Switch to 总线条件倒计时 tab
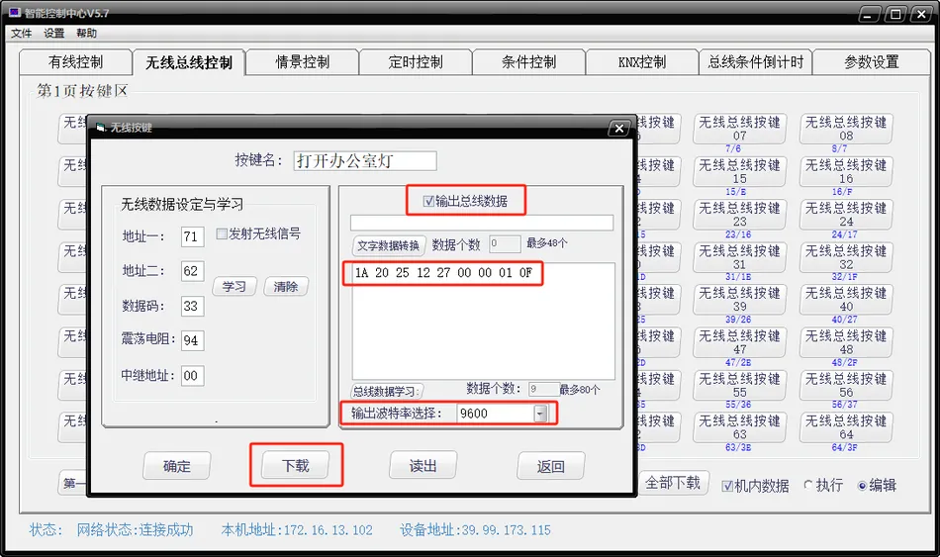This screenshot has width=940, height=557. click(755, 62)
